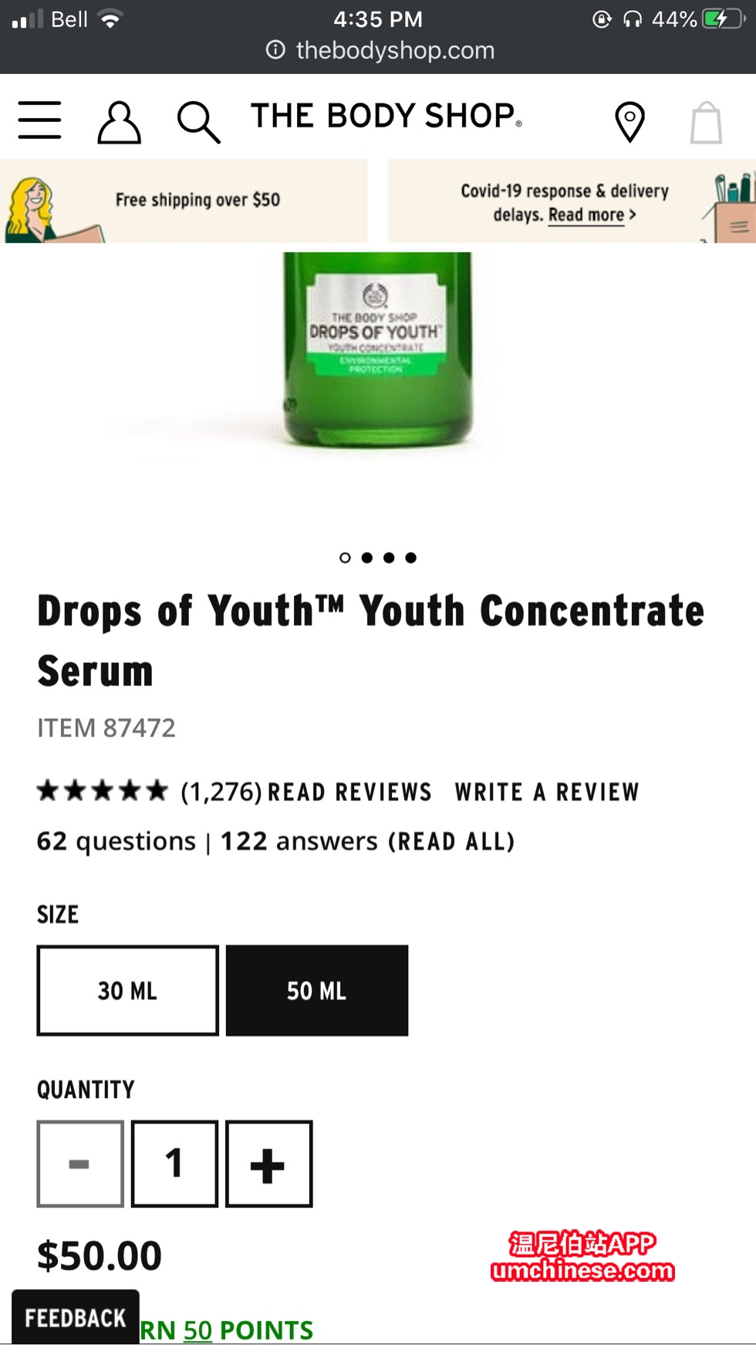The image size is (756, 1345).
Task: Tap the search magnifier icon
Action: [198, 122]
